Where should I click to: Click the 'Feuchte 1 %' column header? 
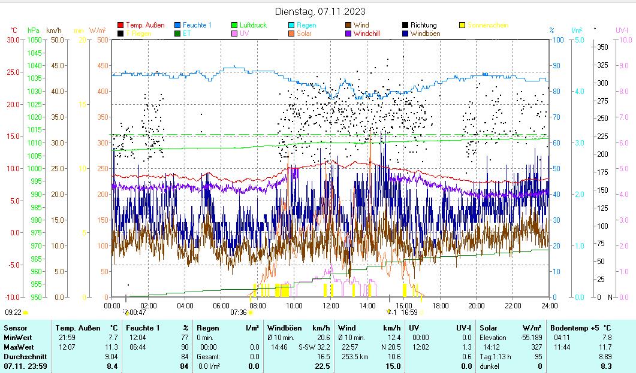tap(158, 328)
